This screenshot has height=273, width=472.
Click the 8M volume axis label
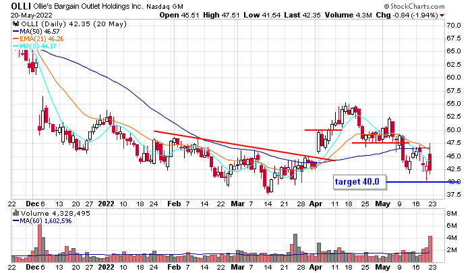coord(452,214)
